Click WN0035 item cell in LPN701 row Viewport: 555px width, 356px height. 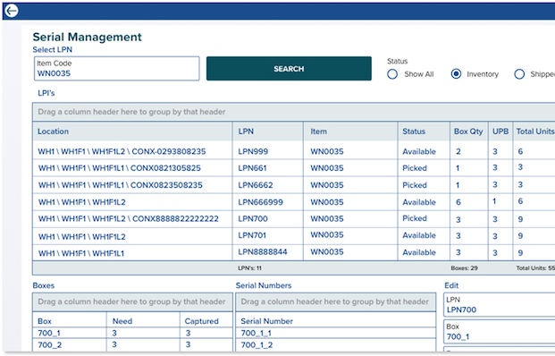pyautogui.click(x=327, y=235)
